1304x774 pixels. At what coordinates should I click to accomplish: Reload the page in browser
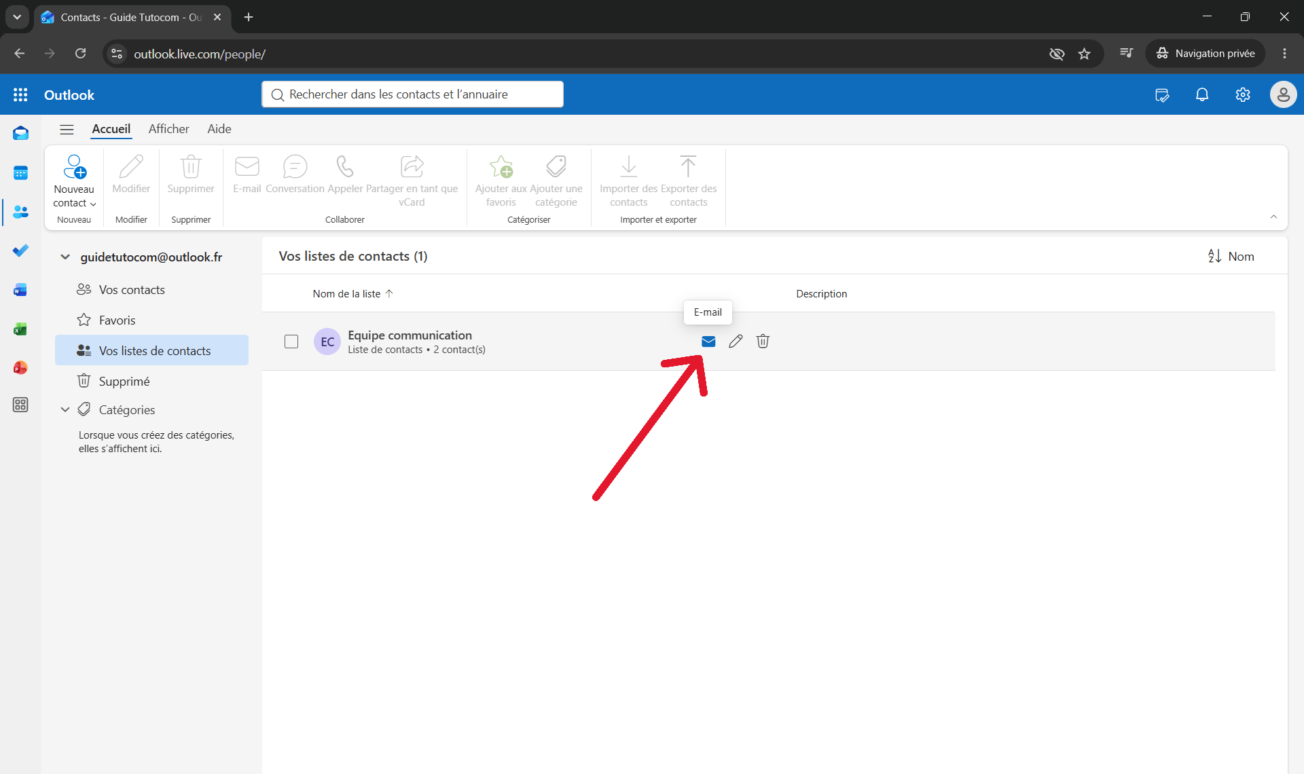point(80,54)
